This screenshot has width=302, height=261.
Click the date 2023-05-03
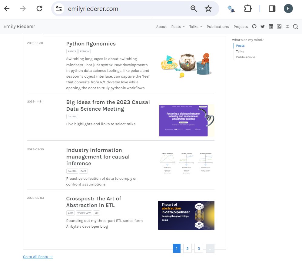point(35,198)
